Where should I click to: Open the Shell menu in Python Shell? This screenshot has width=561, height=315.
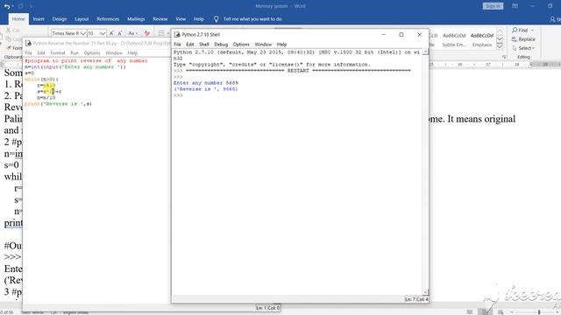(204, 45)
